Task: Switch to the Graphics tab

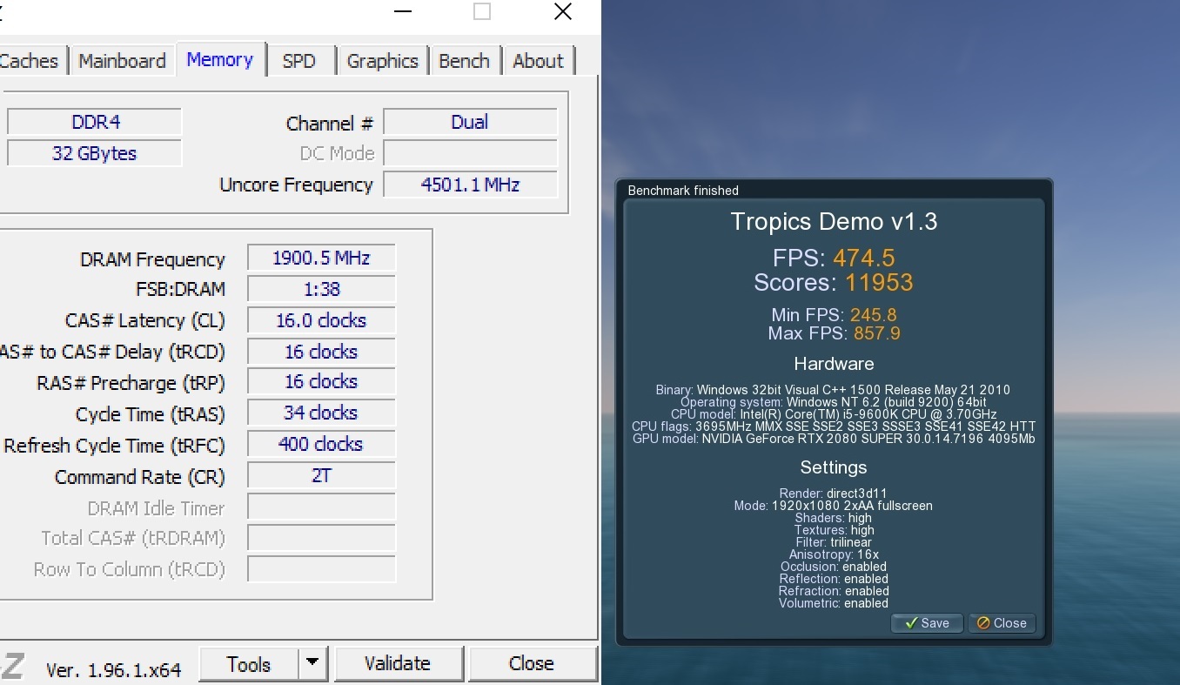Action: [x=383, y=61]
